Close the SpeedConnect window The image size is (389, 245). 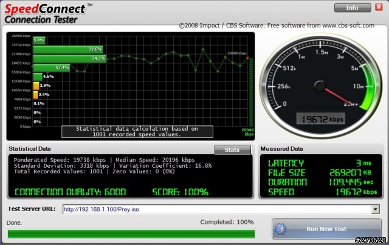379,7
